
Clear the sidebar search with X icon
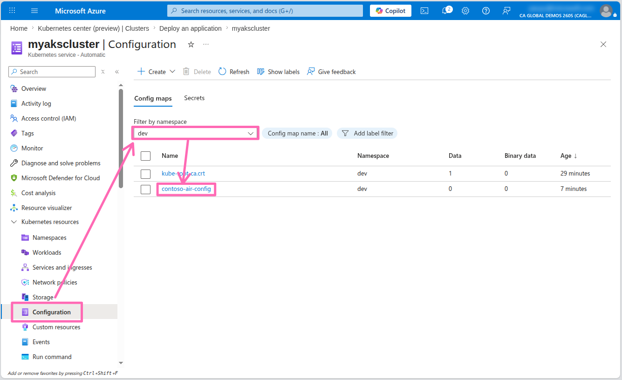[x=103, y=72]
